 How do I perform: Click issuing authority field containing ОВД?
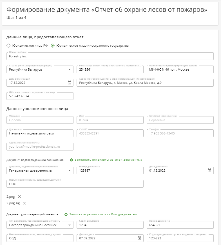[40, 238]
